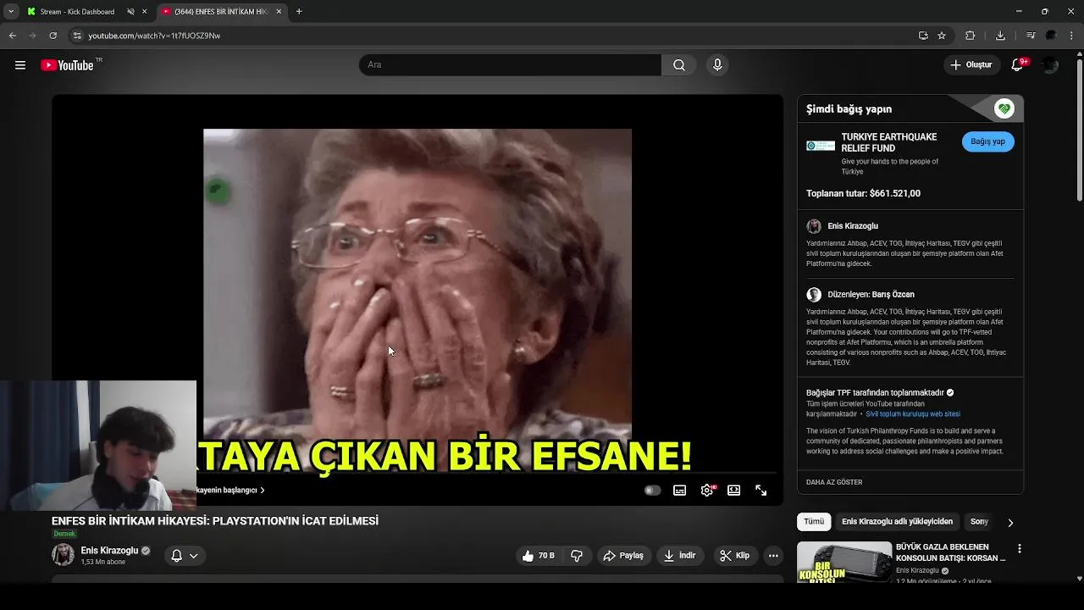Bookmark this page with the star
This screenshot has width=1084, height=610.
pos(942,36)
